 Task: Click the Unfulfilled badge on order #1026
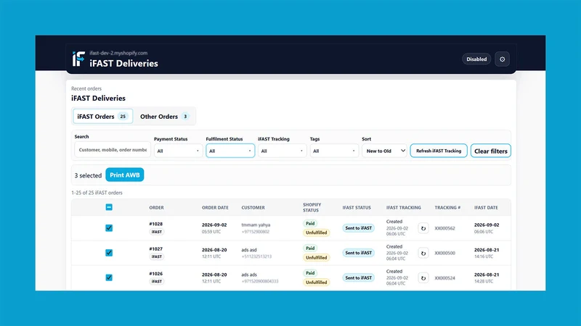(316, 283)
